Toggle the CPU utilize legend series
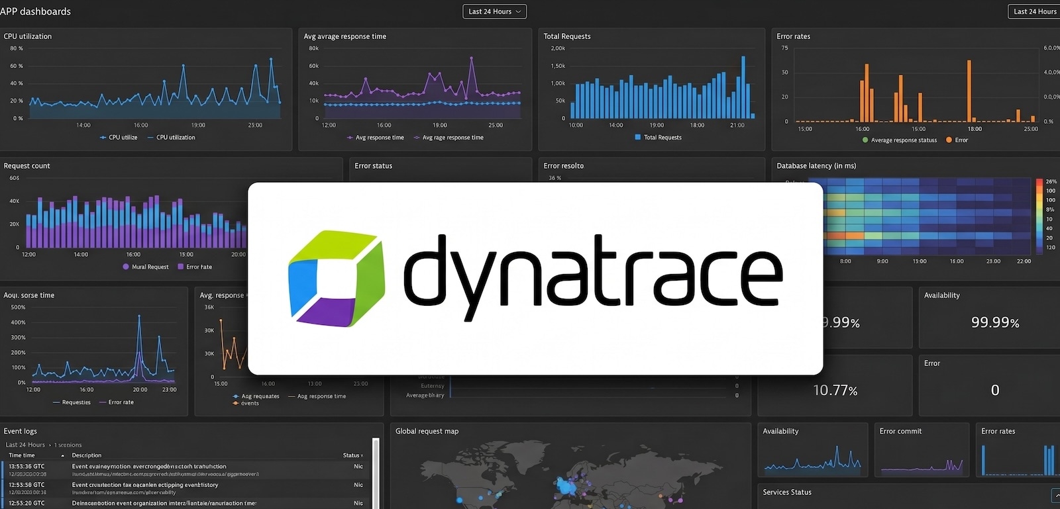This screenshot has height=509, width=1060. pos(119,138)
